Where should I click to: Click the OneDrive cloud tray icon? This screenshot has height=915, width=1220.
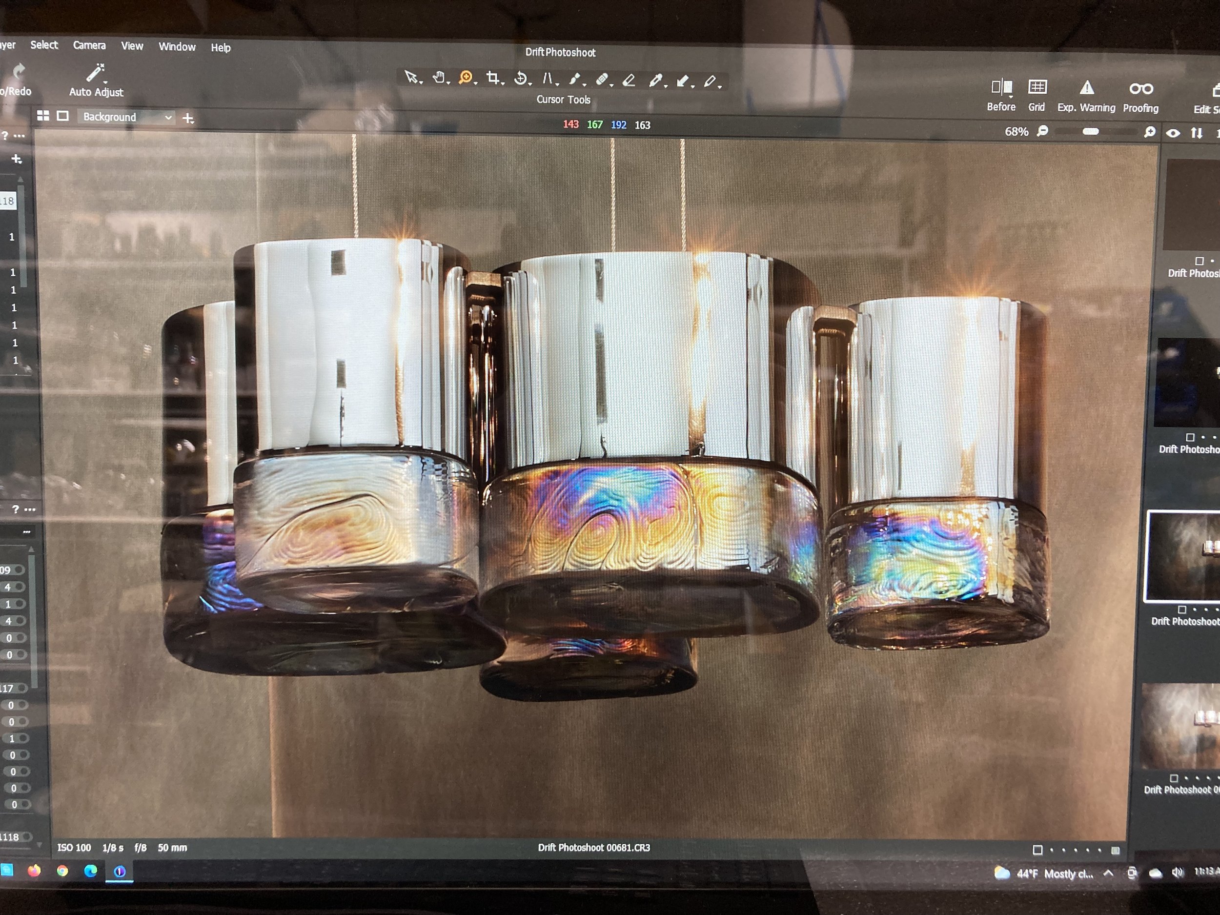click(x=1156, y=873)
